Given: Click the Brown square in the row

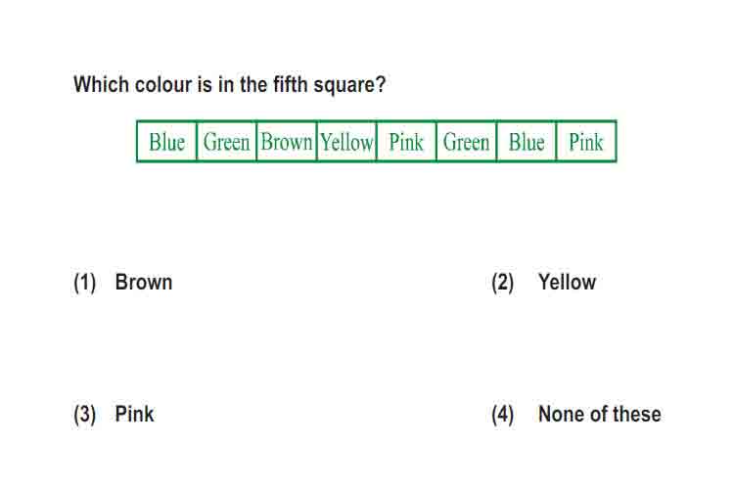Looking at the screenshot, I should (x=287, y=141).
